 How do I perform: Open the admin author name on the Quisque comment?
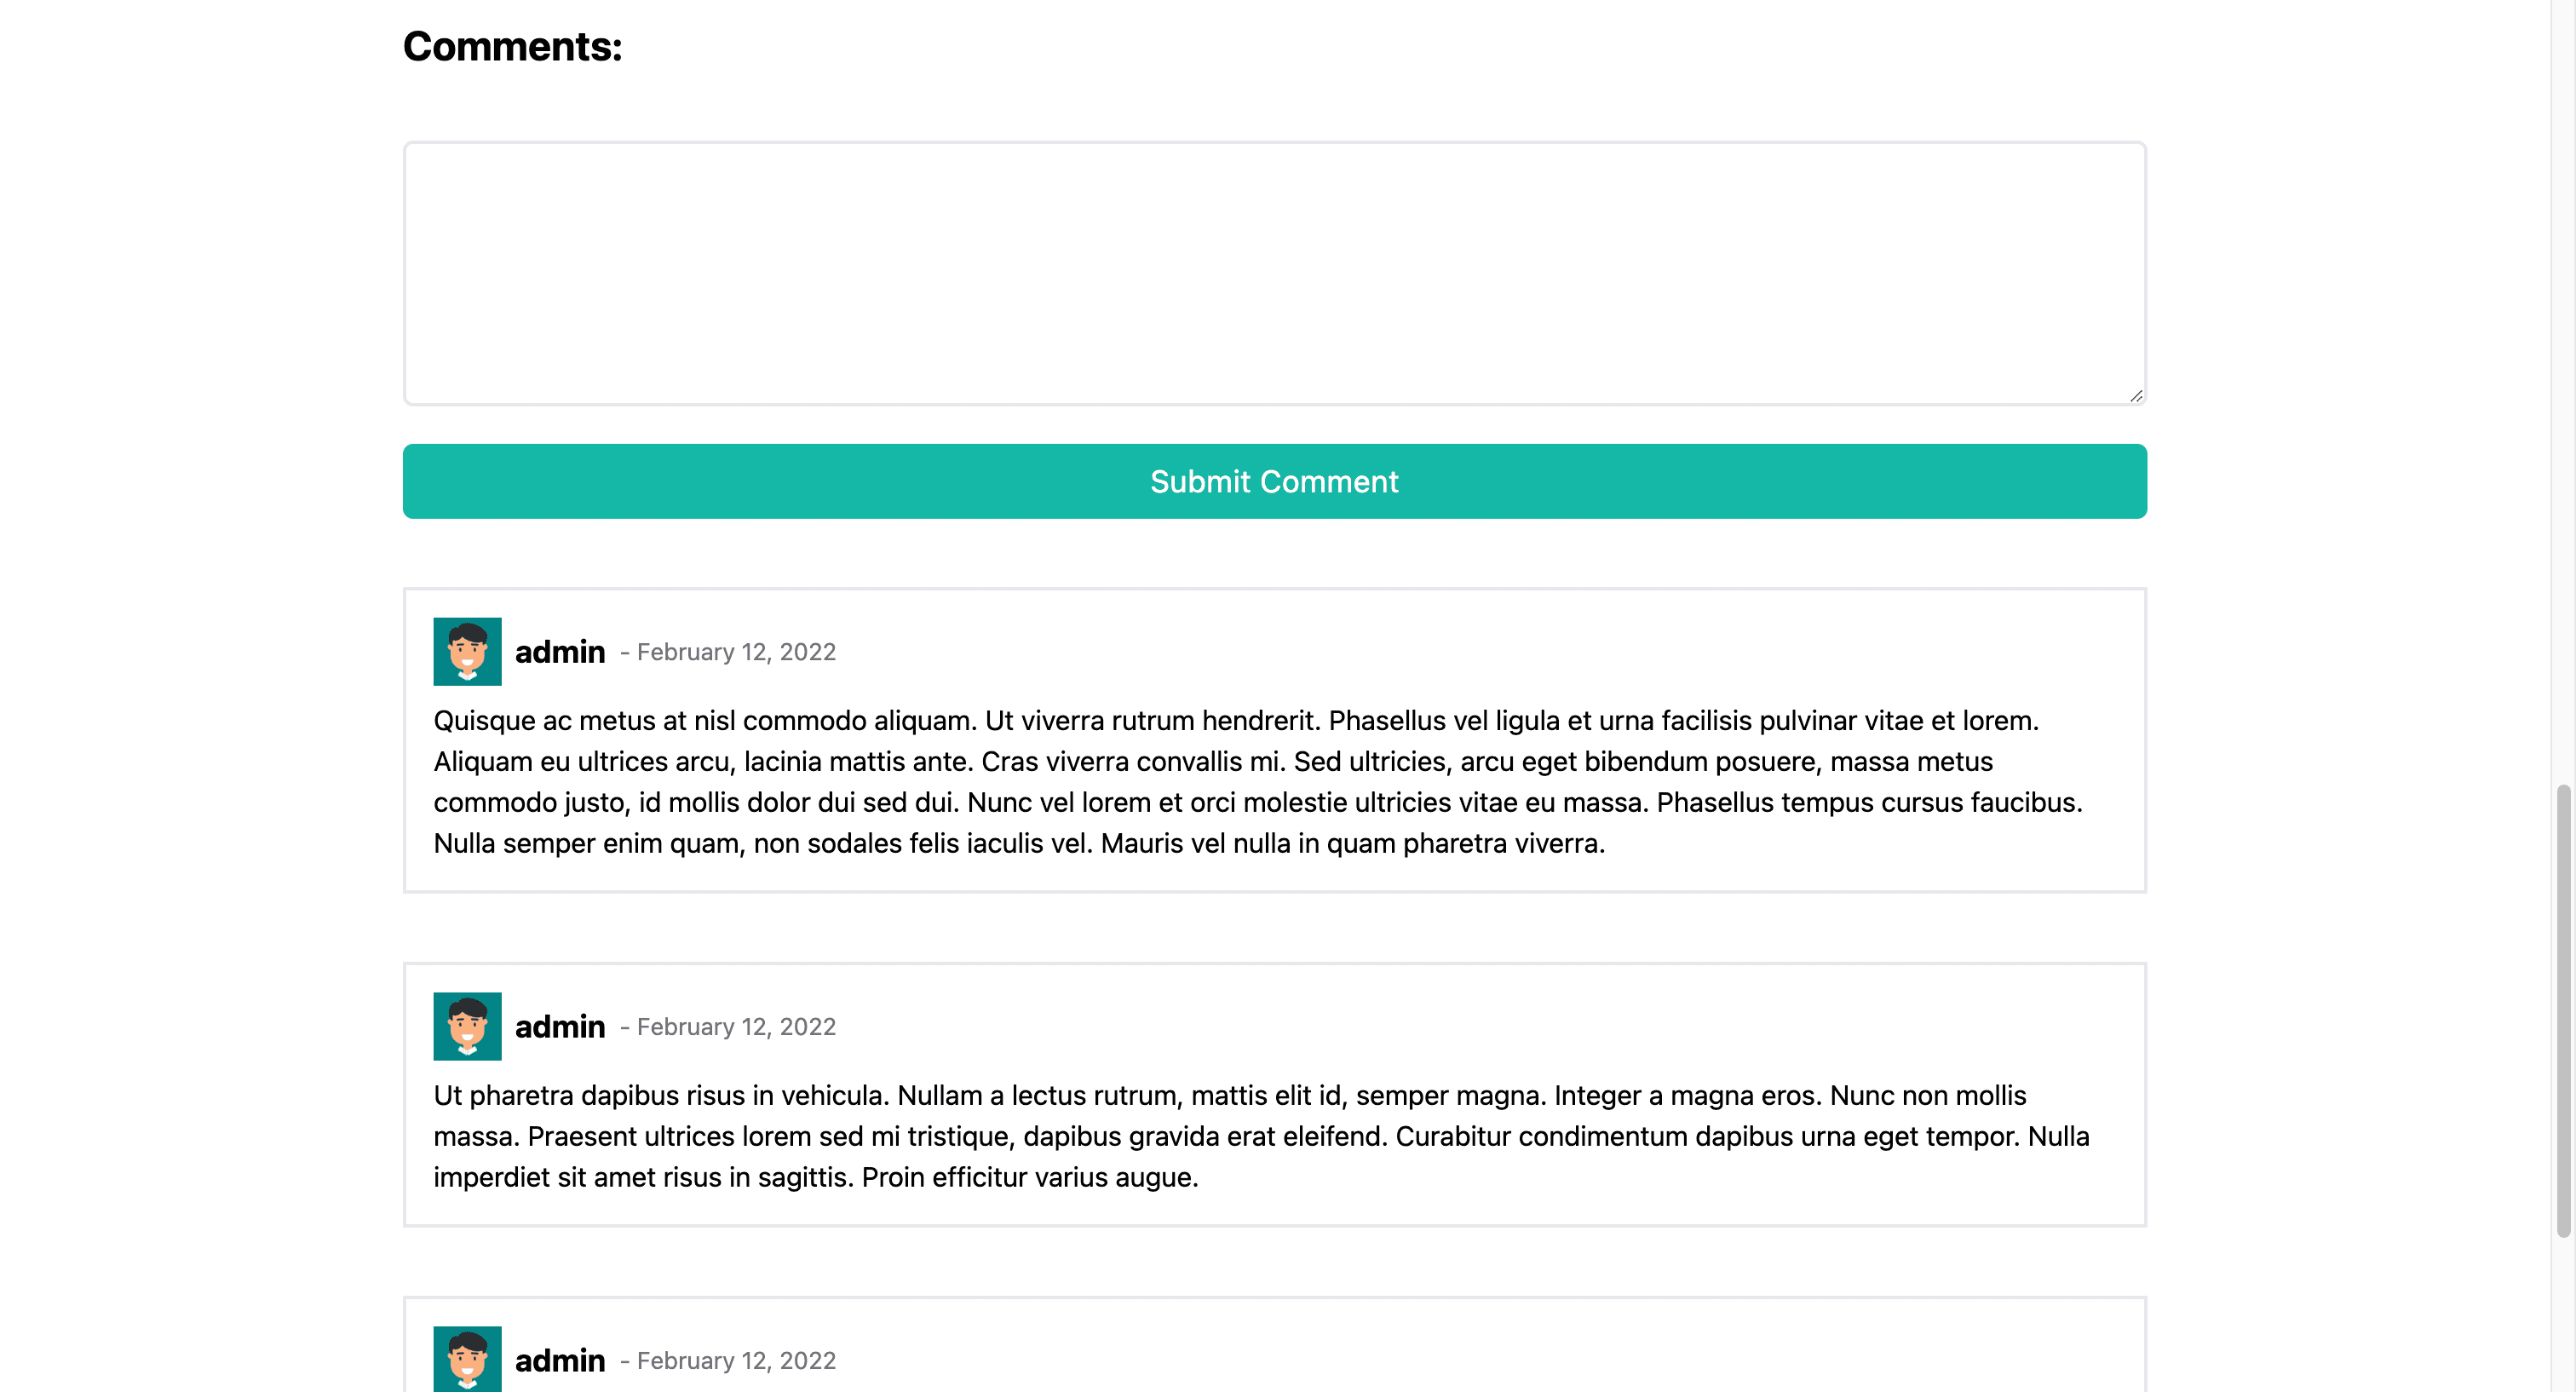click(x=560, y=652)
